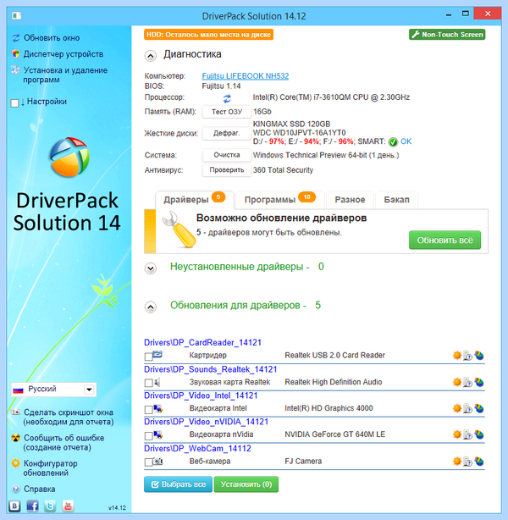The image size is (508, 520).
Task: Open the Drivers\DP_Video_Intel_14121 link
Action: [x=201, y=396]
